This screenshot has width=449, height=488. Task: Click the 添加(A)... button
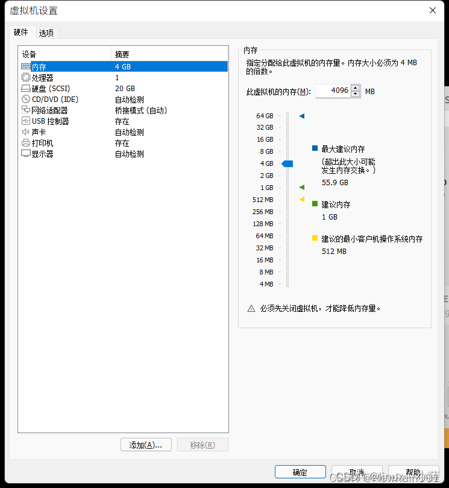click(146, 445)
